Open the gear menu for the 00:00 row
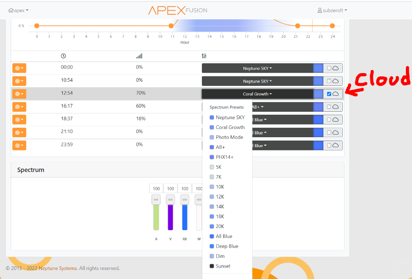Viewport: 412px width, 279px height. [19, 68]
